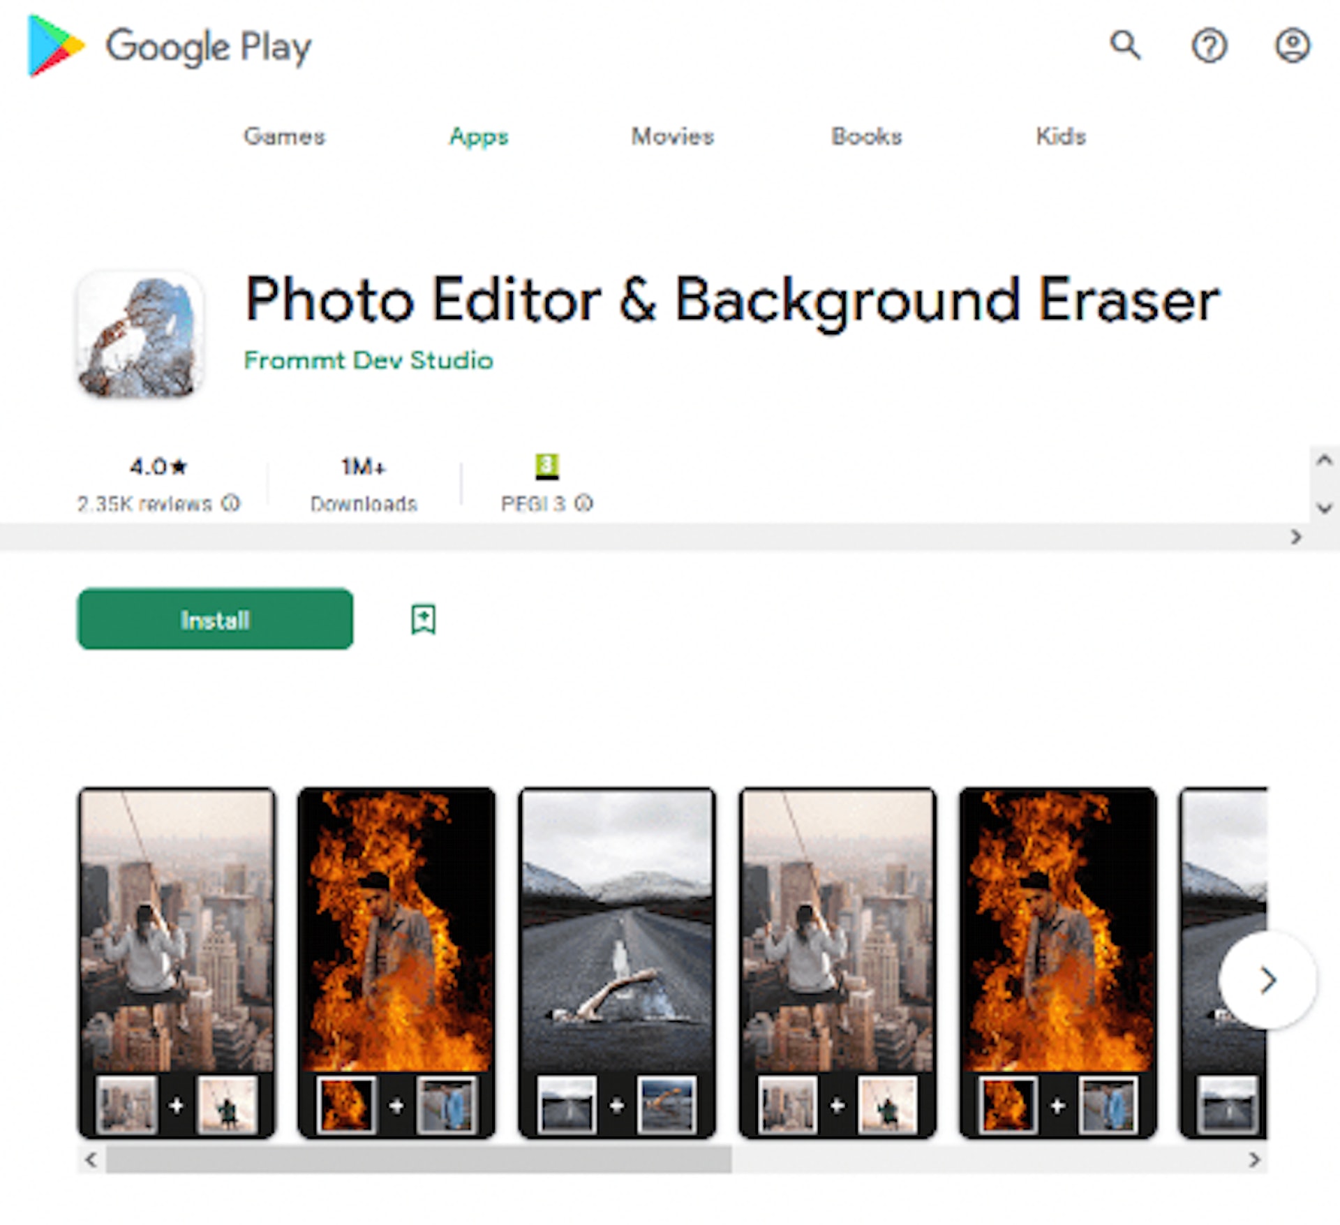The height and width of the screenshot is (1225, 1340).
Task: Open the account profile icon
Action: (x=1293, y=46)
